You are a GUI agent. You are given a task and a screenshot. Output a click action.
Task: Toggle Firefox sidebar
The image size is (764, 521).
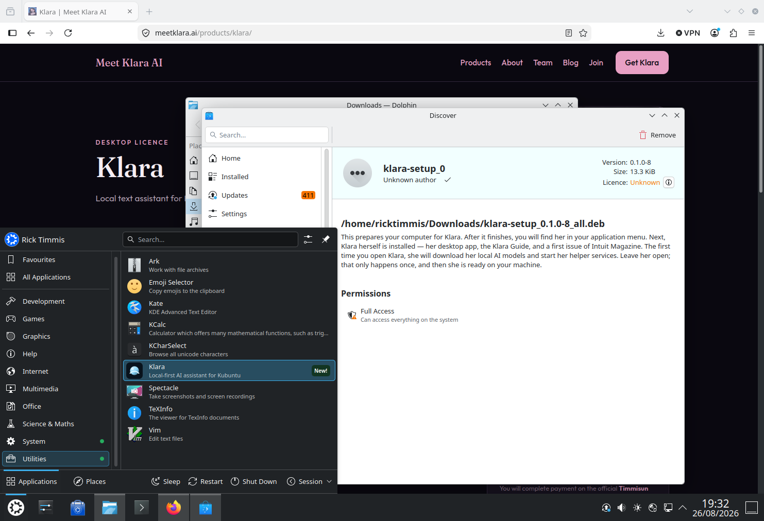[x=12, y=33]
